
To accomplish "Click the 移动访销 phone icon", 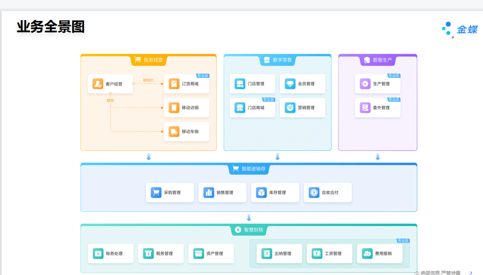I will 174,108.
